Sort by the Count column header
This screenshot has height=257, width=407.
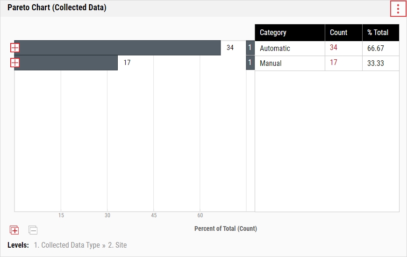tap(339, 33)
